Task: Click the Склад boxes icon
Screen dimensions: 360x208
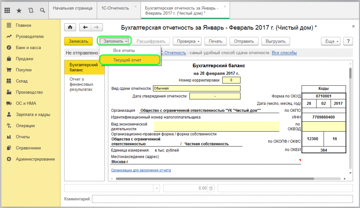Action: pyautogui.click(x=9, y=81)
